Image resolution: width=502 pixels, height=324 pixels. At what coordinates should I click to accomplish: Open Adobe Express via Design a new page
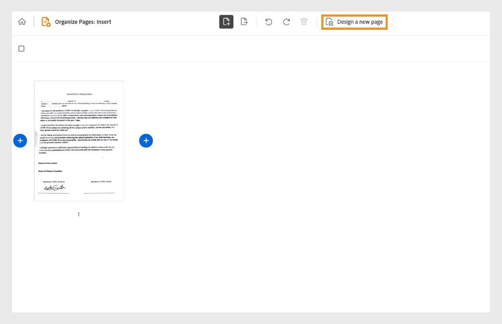pyautogui.click(x=355, y=22)
